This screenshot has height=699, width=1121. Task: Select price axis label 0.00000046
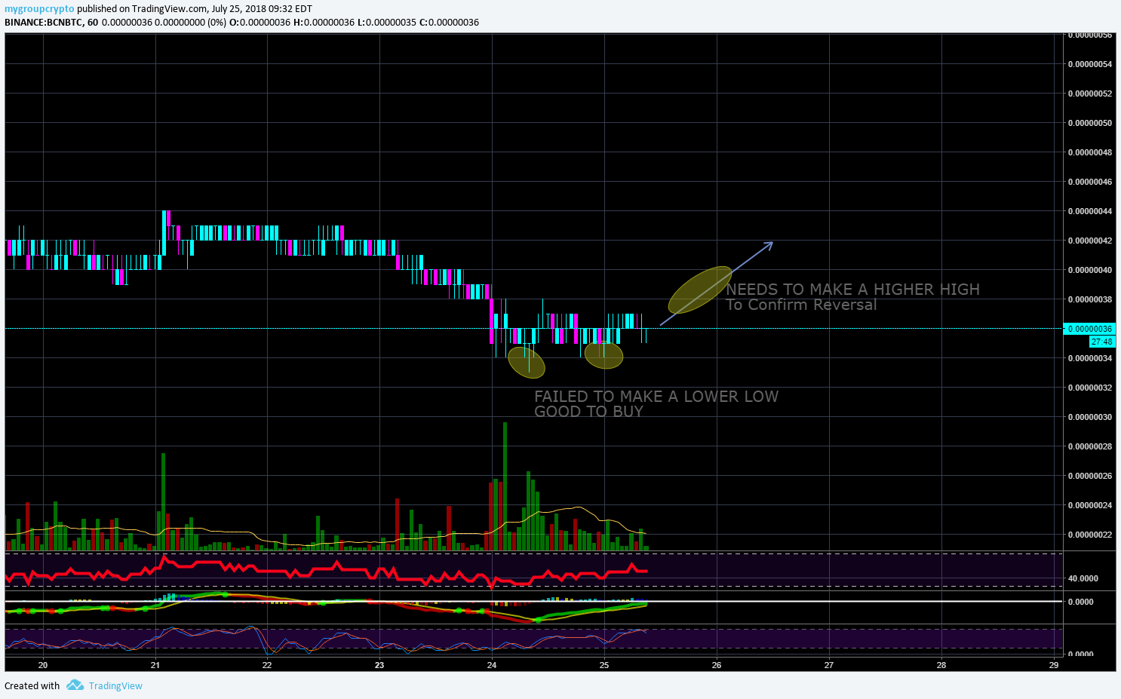[x=1089, y=182]
